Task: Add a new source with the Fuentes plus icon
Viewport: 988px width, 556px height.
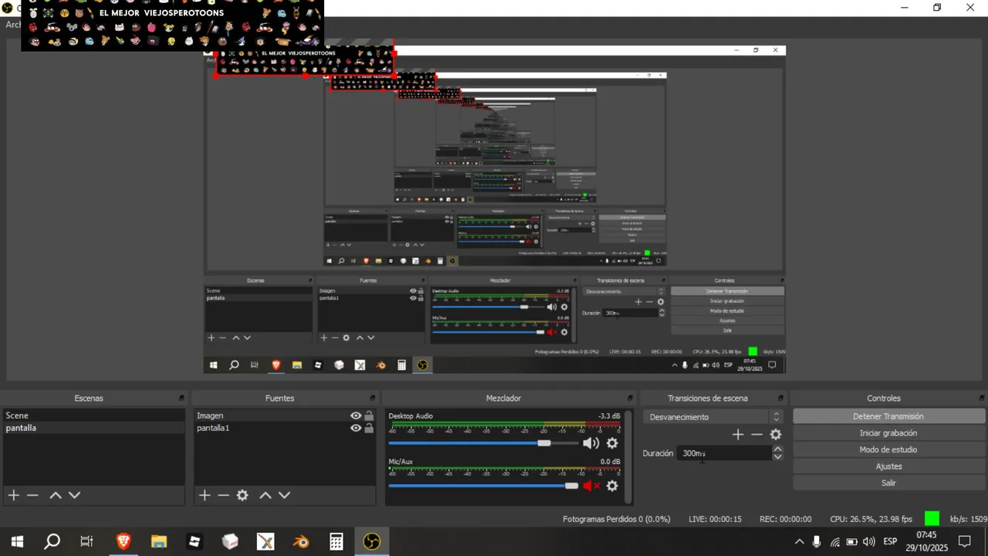Action: coord(205,495)
